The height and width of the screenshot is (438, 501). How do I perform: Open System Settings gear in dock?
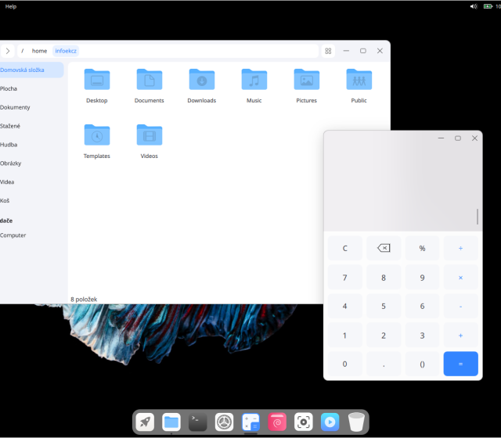tap(225, 422)
